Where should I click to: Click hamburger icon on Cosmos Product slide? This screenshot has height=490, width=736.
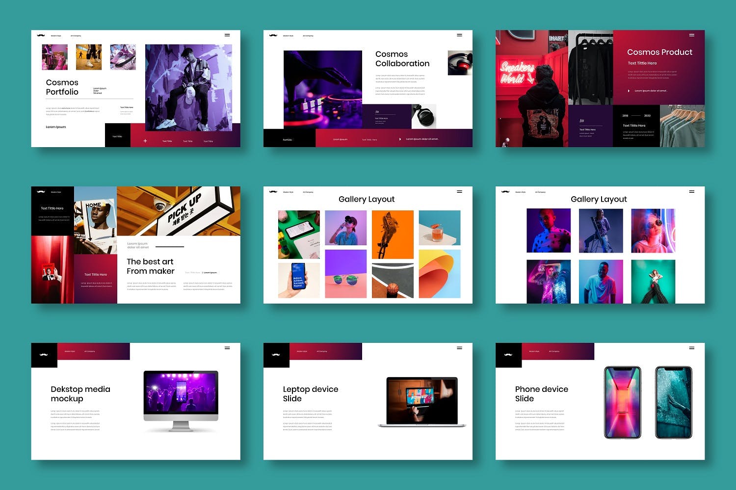(x=691, y=35)
